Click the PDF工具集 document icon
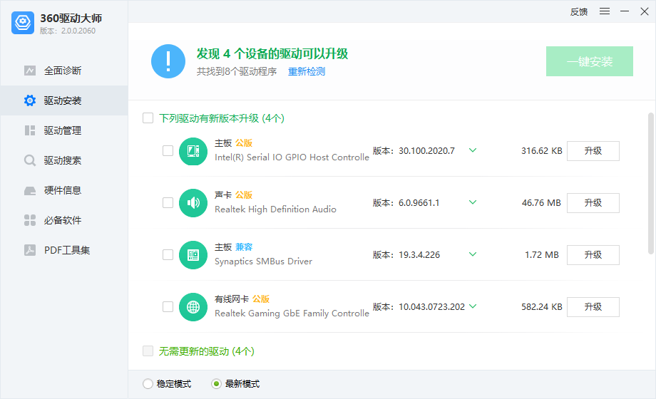Viewport: 656px width, 399px height. tap(30, 250)
